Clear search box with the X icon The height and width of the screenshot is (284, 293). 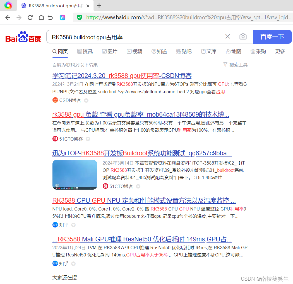[227, 36]
